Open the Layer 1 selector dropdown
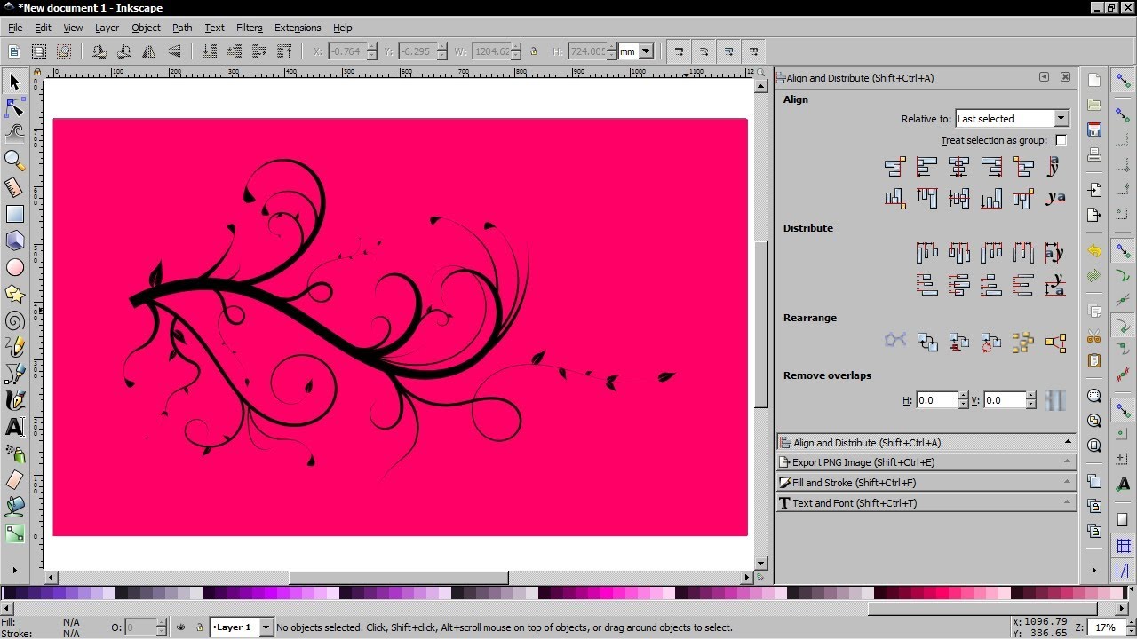The image size is (1137, 639). (x=265, y=627)
